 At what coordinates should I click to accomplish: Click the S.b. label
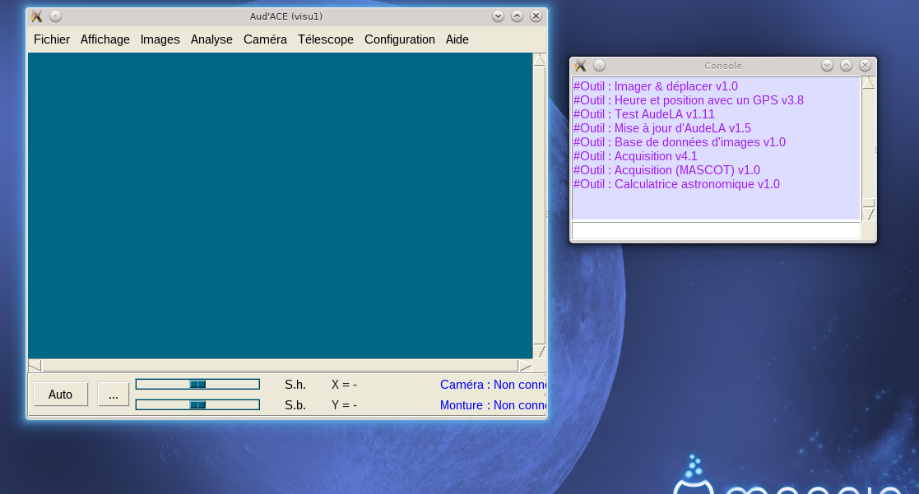tap(295, 405)
